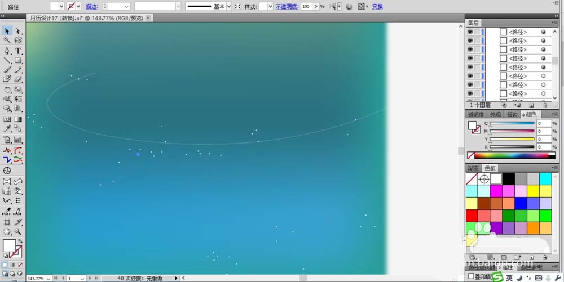The height and width of the screenshot is (282, 564).
Task: Activate the Type tool
Action: (18, 51)
